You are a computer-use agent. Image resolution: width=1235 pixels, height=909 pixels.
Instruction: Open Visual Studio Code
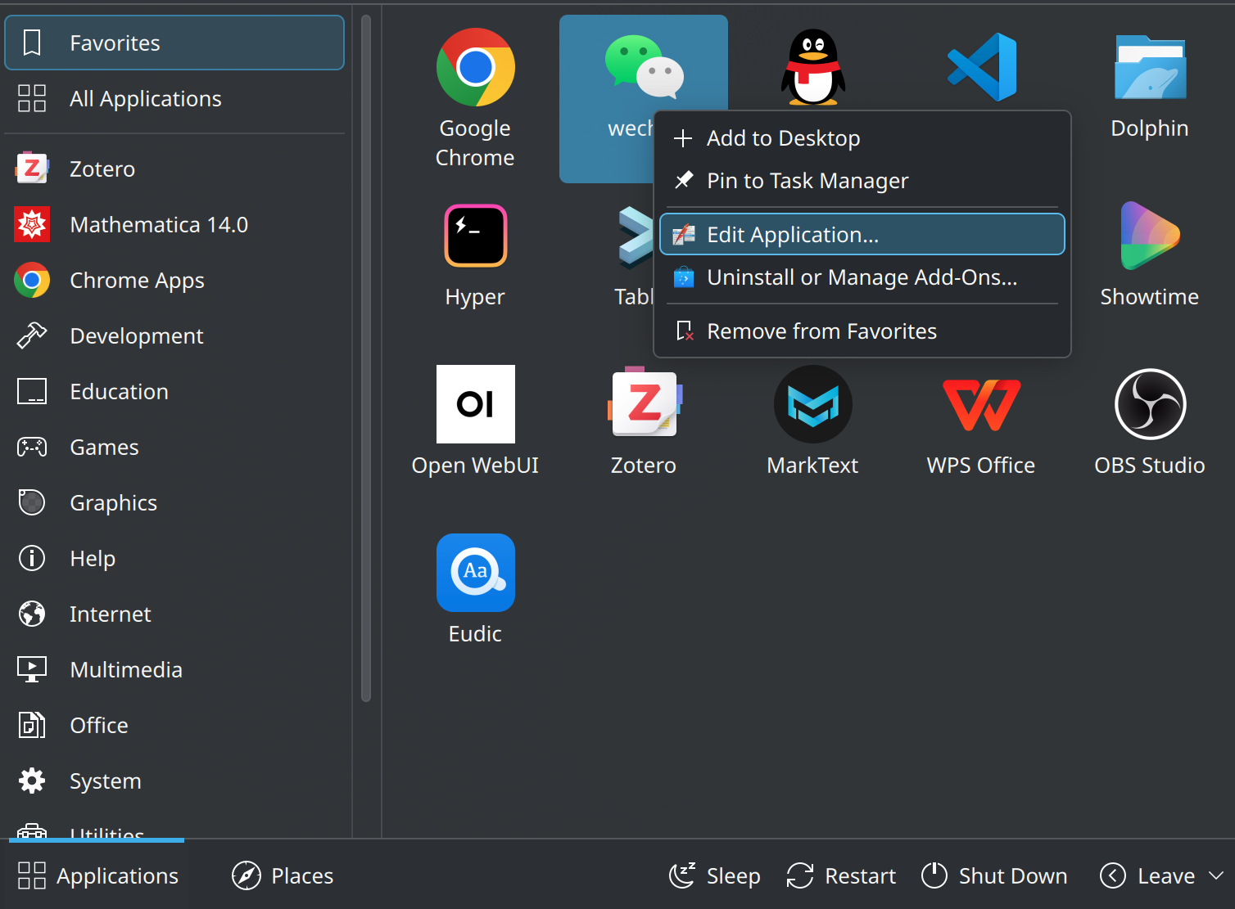(x=981, y=70)
